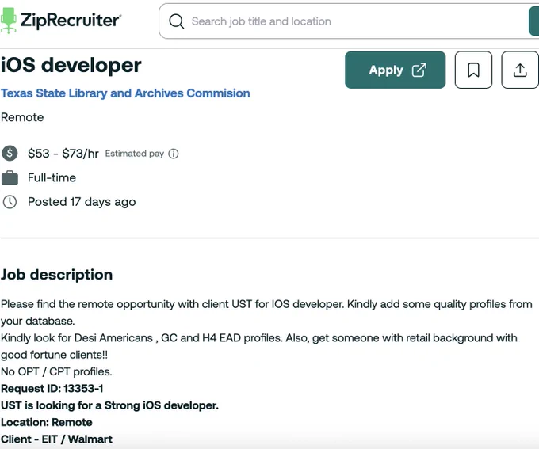Select 'Posted 17 days ago' text

tap(82, 202)
